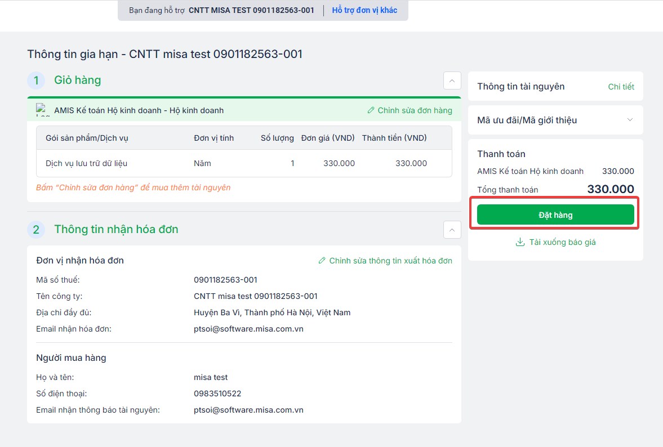
Task: Click the Gói sản phẩm/Dịch vụ column header
Action: click(x=87, y=138)
